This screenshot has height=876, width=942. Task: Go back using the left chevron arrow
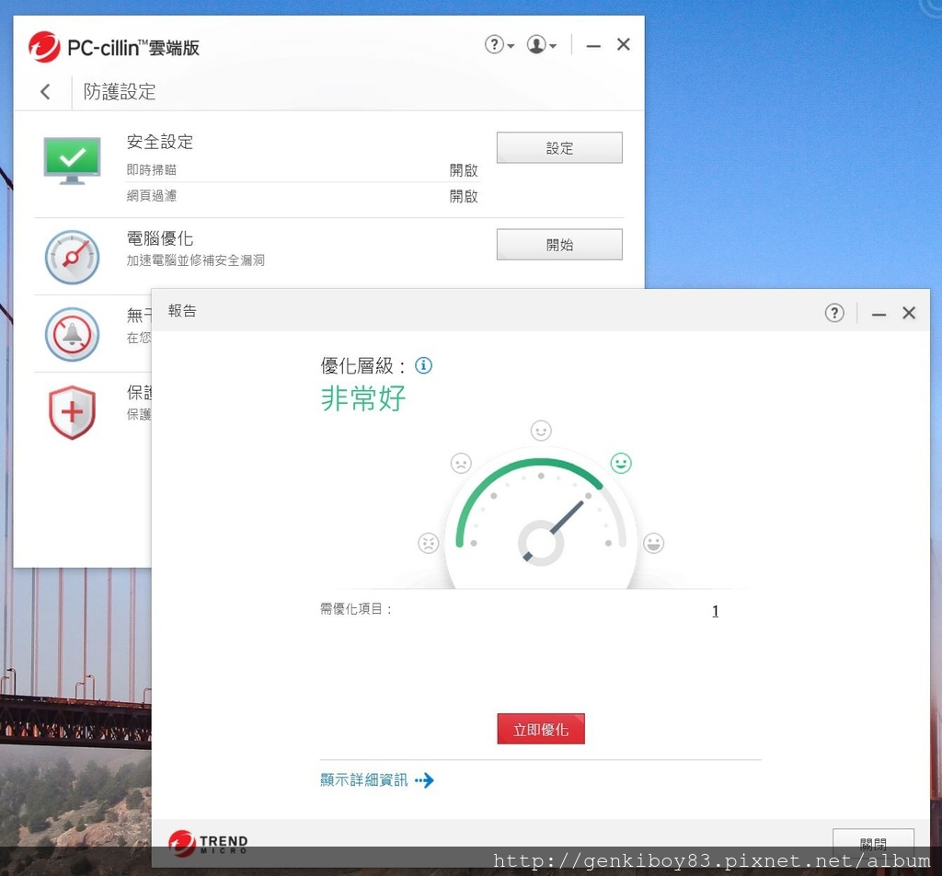[x=45, y=91]
